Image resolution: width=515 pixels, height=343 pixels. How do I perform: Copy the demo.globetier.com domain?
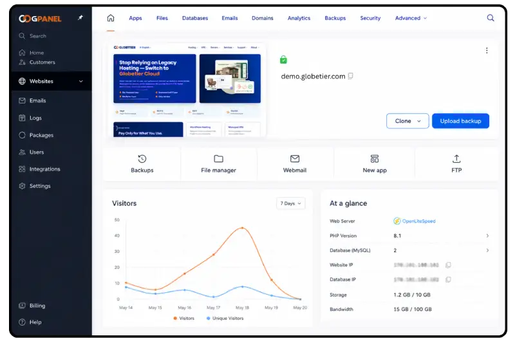coord(350,76)
